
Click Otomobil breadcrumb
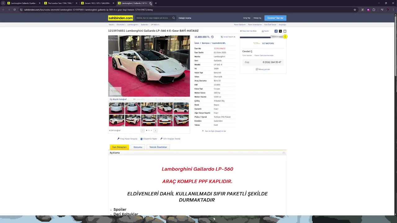click(120, 24)
